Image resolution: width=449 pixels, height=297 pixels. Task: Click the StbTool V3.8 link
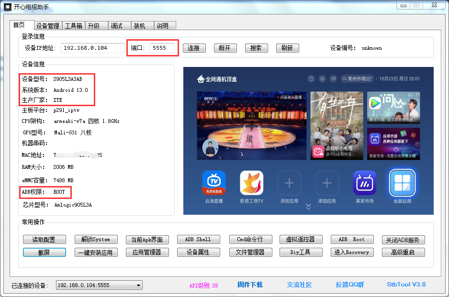click(406, 285)
